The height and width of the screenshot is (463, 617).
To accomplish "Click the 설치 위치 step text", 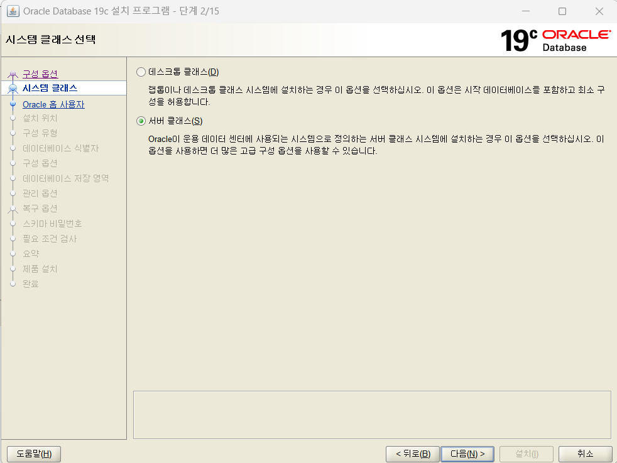I will [40, 118].
